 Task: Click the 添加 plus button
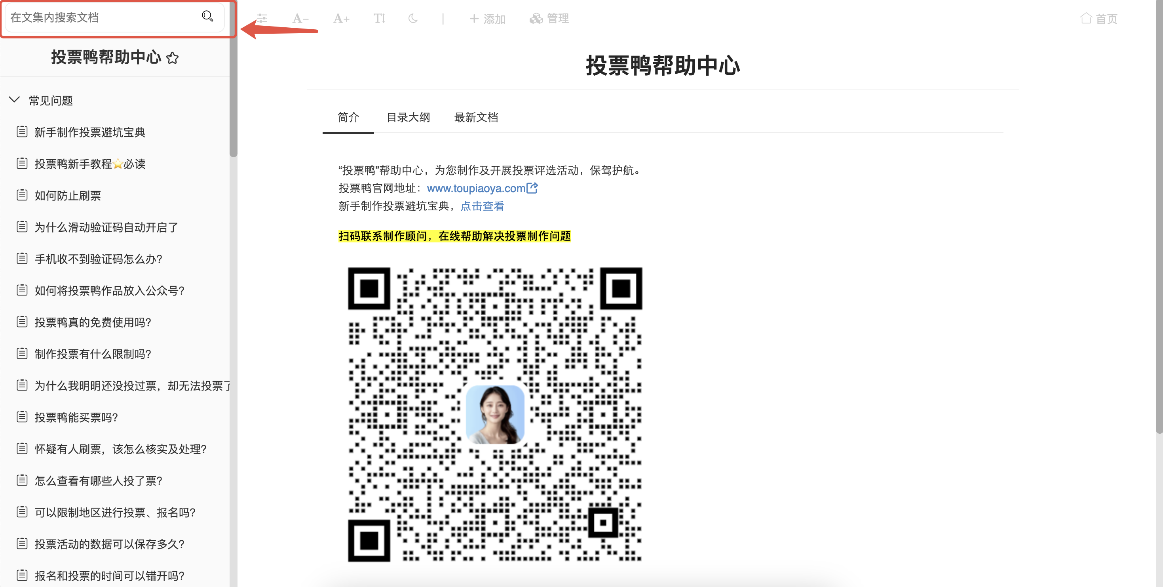488,19
